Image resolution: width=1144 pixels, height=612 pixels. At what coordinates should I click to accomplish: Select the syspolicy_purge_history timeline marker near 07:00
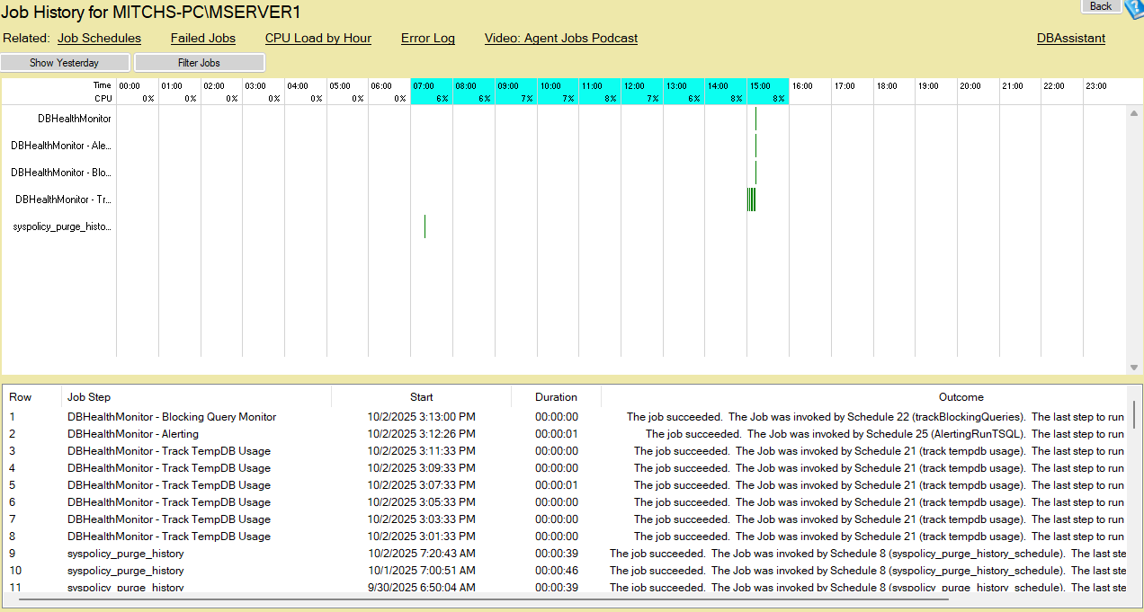425,227
